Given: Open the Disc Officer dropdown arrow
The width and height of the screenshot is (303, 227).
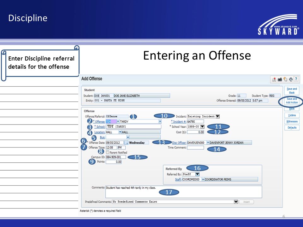Looking at the screenshot, I should pyautogui.click(x=208, y=143).
